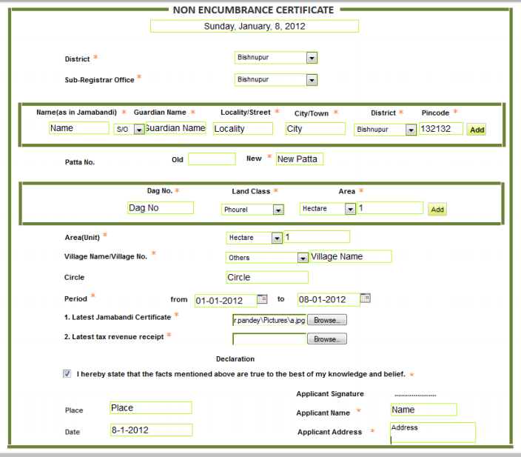
Task: Click the Guardian Name field
Action: [x=176, y=128]
